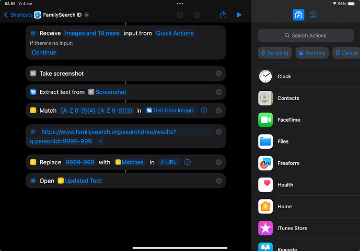The height and width of the screenshot is (251, 360).
Task: Remove the Match text action
Action: pyautogui.click(x=218, y=111)
